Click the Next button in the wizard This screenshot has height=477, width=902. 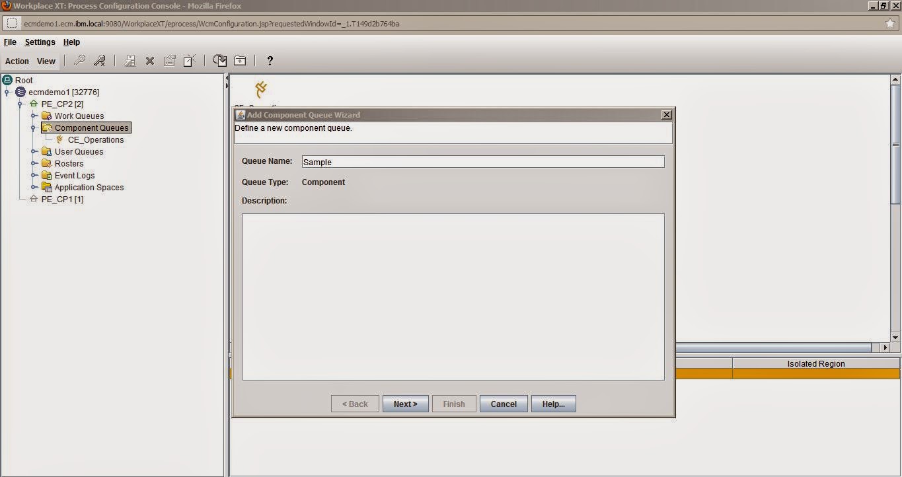point(405,404)
